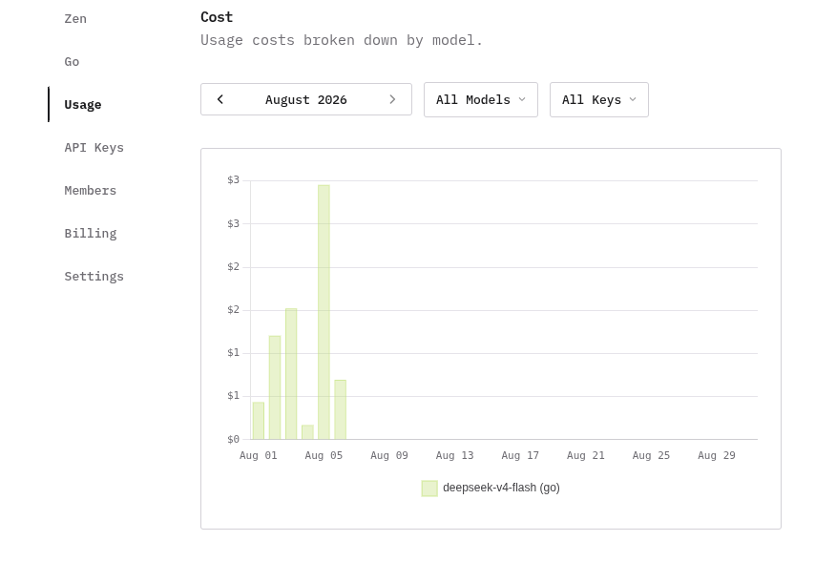Open the All Keys dropdown
This screenshot has width=815, height=562.
pos(599,100)
